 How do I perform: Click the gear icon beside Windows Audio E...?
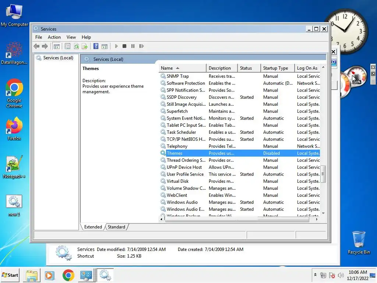[163, 209]
